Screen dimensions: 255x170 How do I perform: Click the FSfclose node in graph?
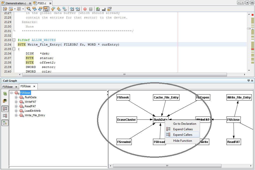233,120
